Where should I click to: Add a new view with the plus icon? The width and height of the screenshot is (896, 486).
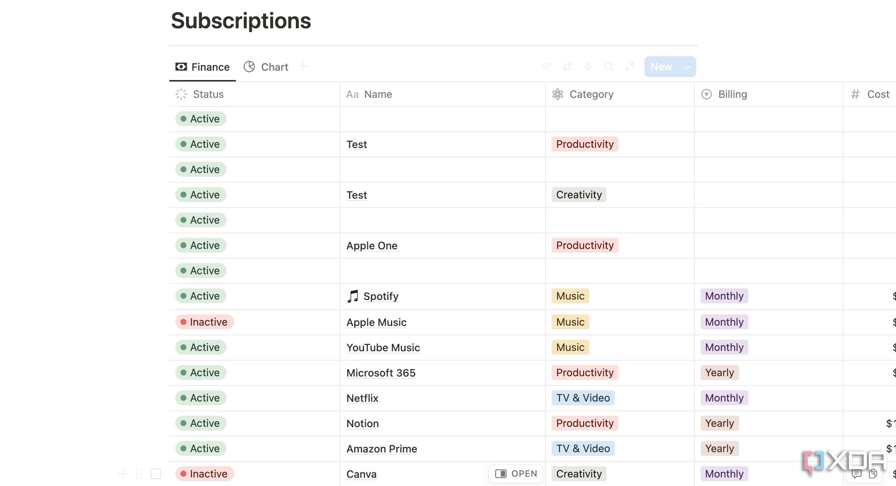pos(304,66)
